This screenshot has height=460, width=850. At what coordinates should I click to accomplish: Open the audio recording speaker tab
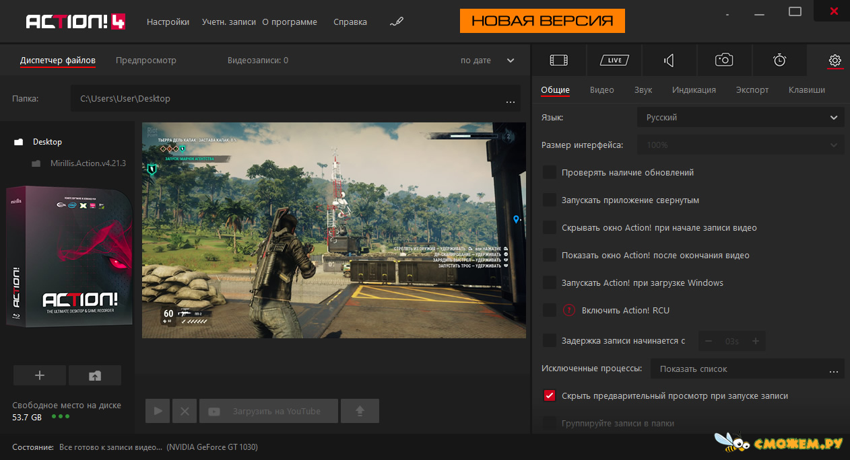(669, 60)
